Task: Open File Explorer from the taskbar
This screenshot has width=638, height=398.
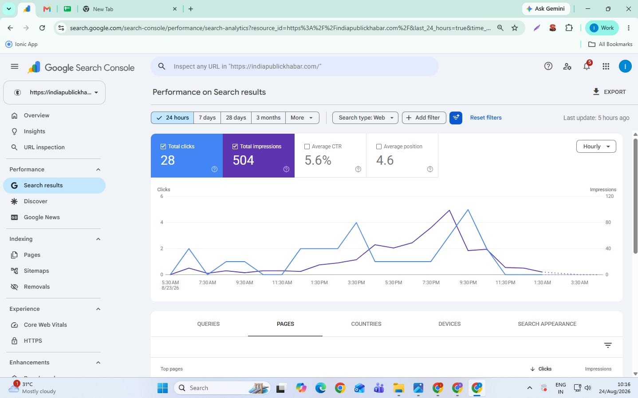Action: pos(398,388)
